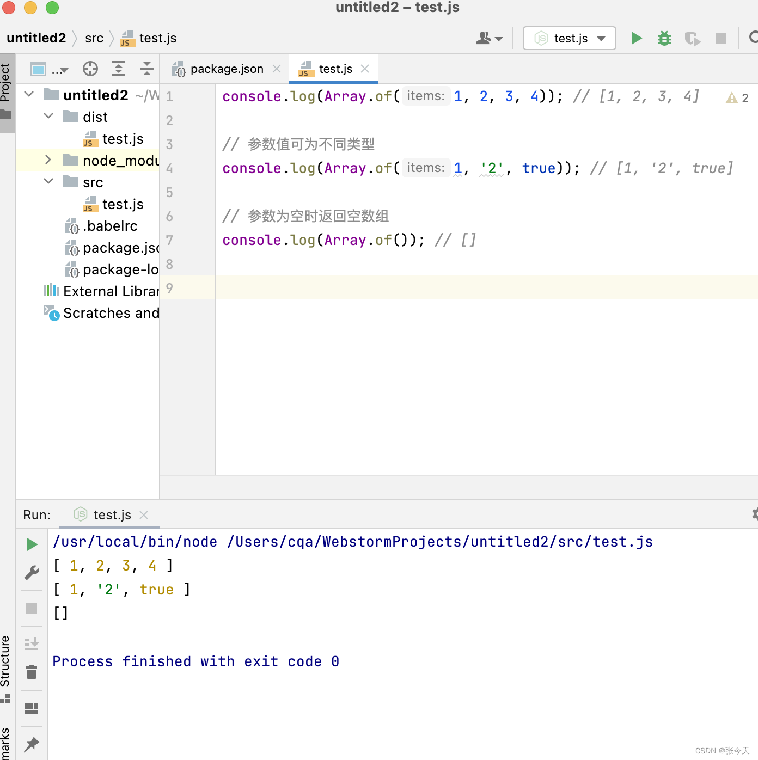
Task: Open the user account icon menu
Action: (x=489, y=38)
